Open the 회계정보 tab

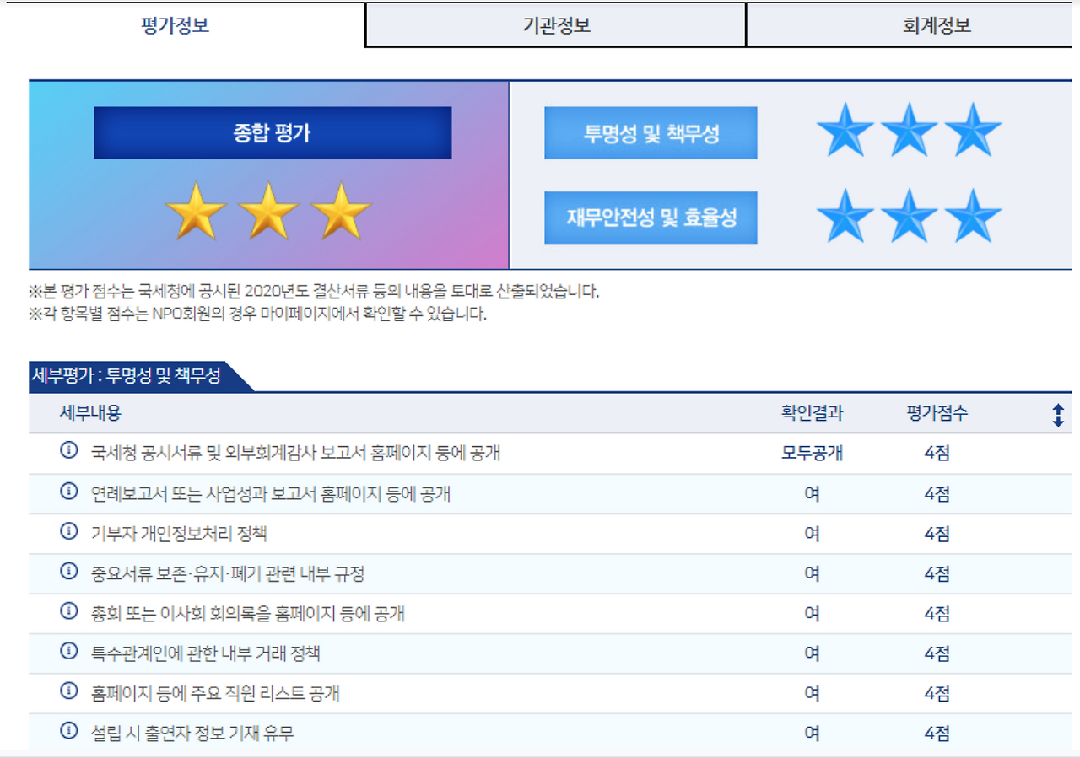click(937, 24)
